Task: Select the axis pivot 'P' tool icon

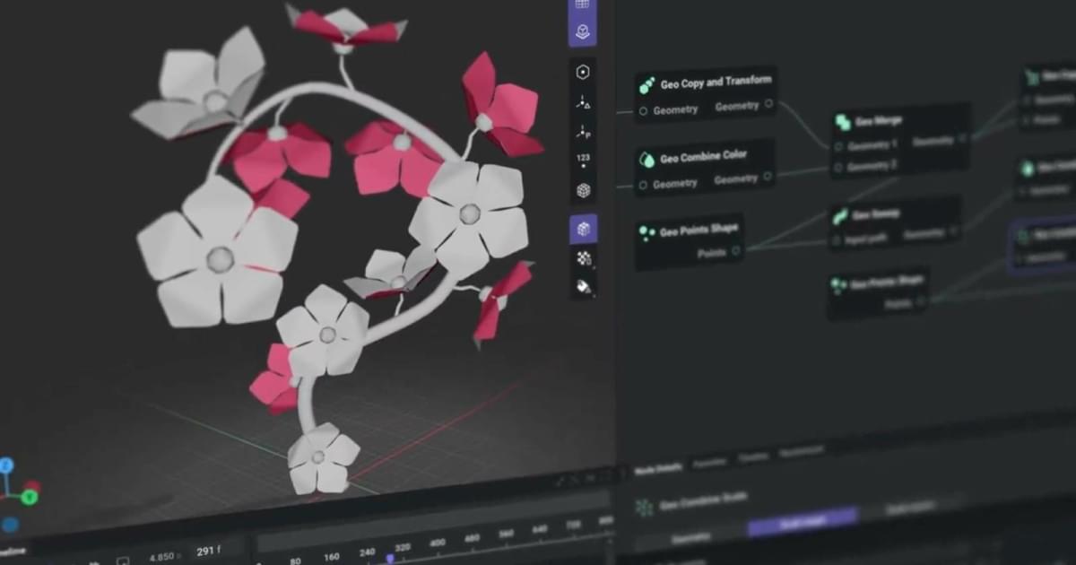Action: click(584, 133)
